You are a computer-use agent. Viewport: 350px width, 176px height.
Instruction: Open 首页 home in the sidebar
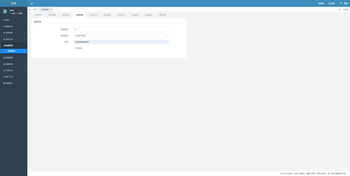[7, 20]
